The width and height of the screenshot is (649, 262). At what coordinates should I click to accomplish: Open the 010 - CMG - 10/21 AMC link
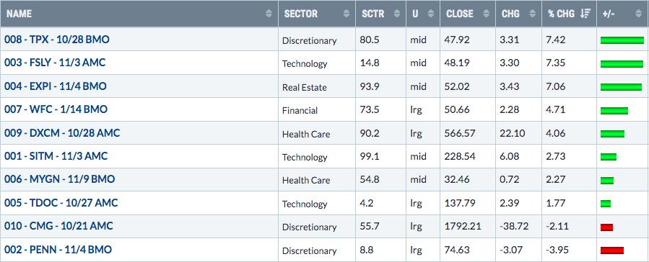click(x=58, y=226)
